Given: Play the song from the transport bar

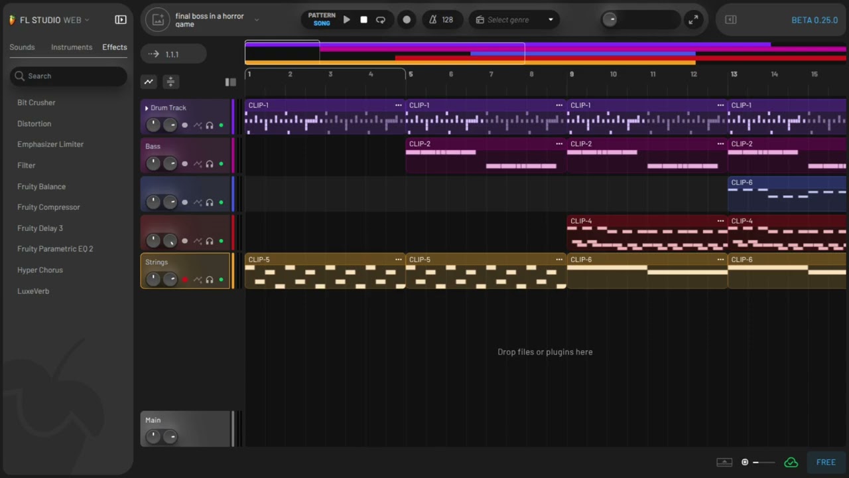Looking at the screenshot, I should click(346, 20).
